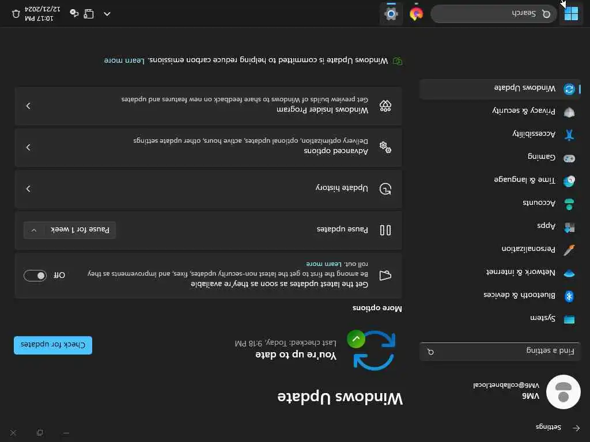
Task: Open the Accounts icon in sidebar
Action: pyautogui.click(x=569, y=204)
